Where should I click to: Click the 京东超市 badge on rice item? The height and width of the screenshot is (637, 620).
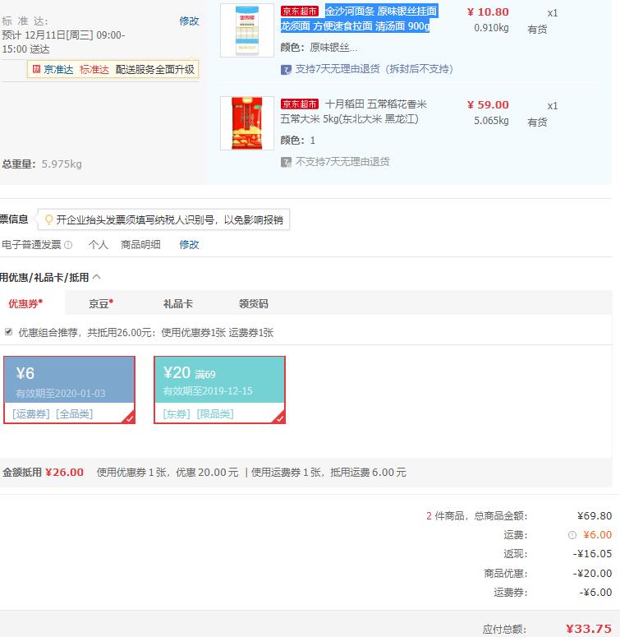tap(300, 104)
